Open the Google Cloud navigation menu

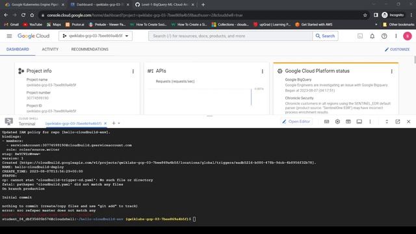pyautogui.click(x=9, y=36)
